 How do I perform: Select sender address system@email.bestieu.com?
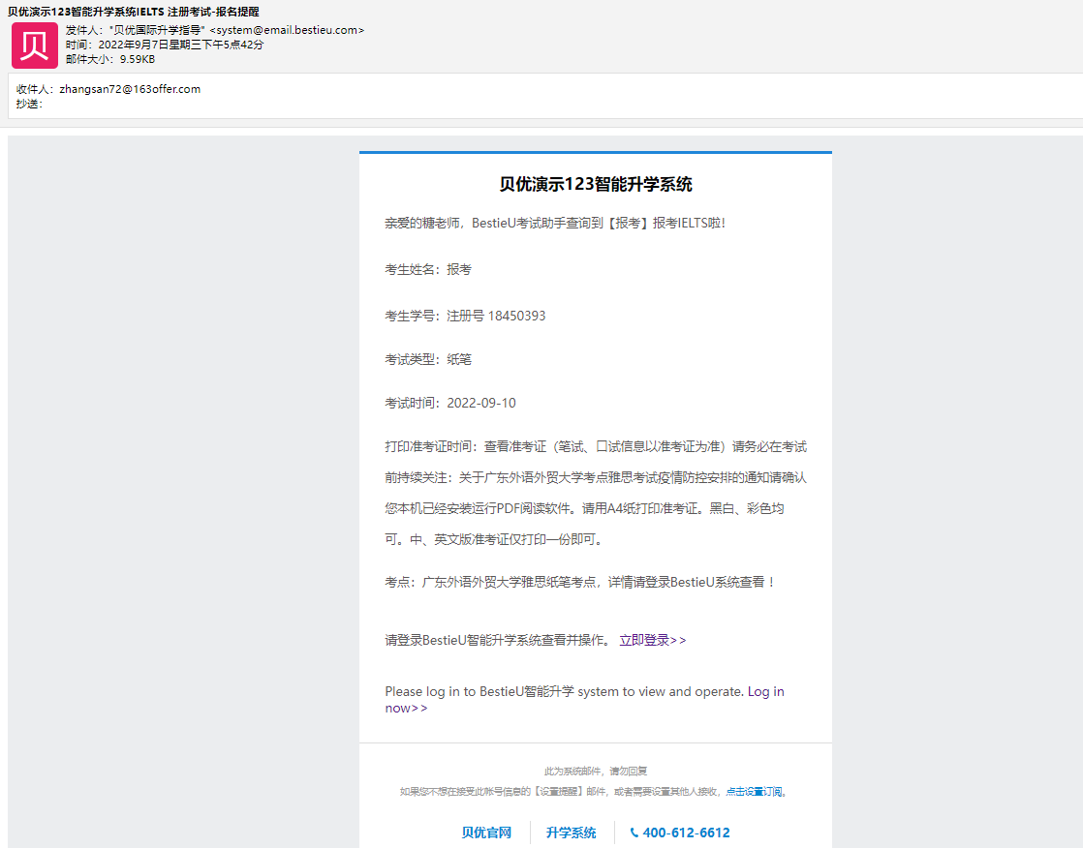[x=287, y=30]
